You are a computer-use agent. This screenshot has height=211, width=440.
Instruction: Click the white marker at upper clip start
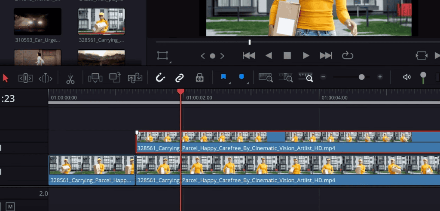137,132
